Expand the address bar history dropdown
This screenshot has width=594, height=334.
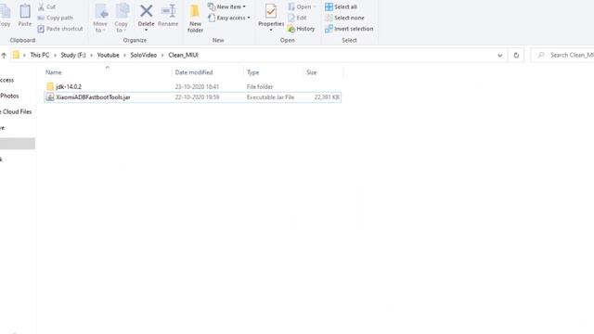(500, 56)
